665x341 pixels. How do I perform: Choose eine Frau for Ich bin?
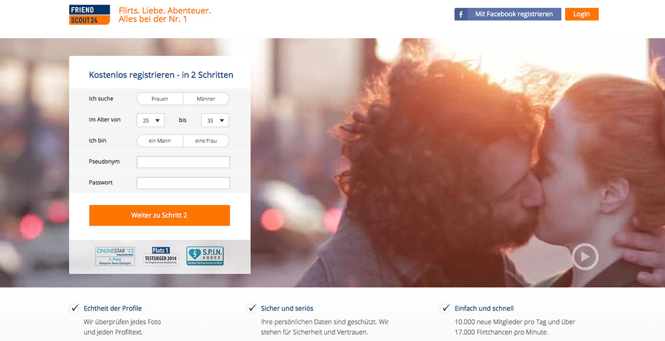(206, 141)
